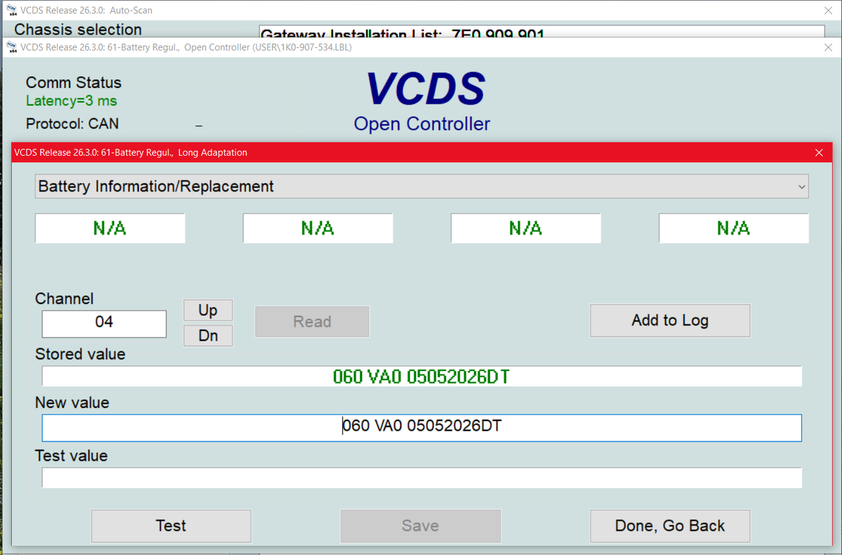
Task: Click the fourth N/A measuring field
Action: pyautogui.click(x=733, y=229)
